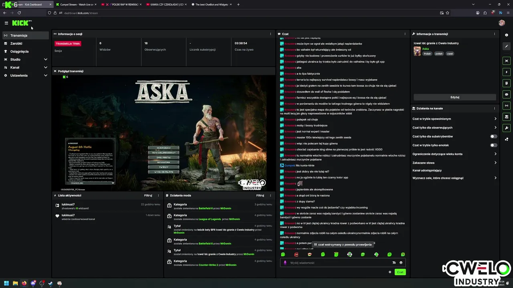This screenshot has width=513, height=288.
Task: Toggle the broadcast signal widget icon
Action: pyautogui.click(x=507, y=106)
